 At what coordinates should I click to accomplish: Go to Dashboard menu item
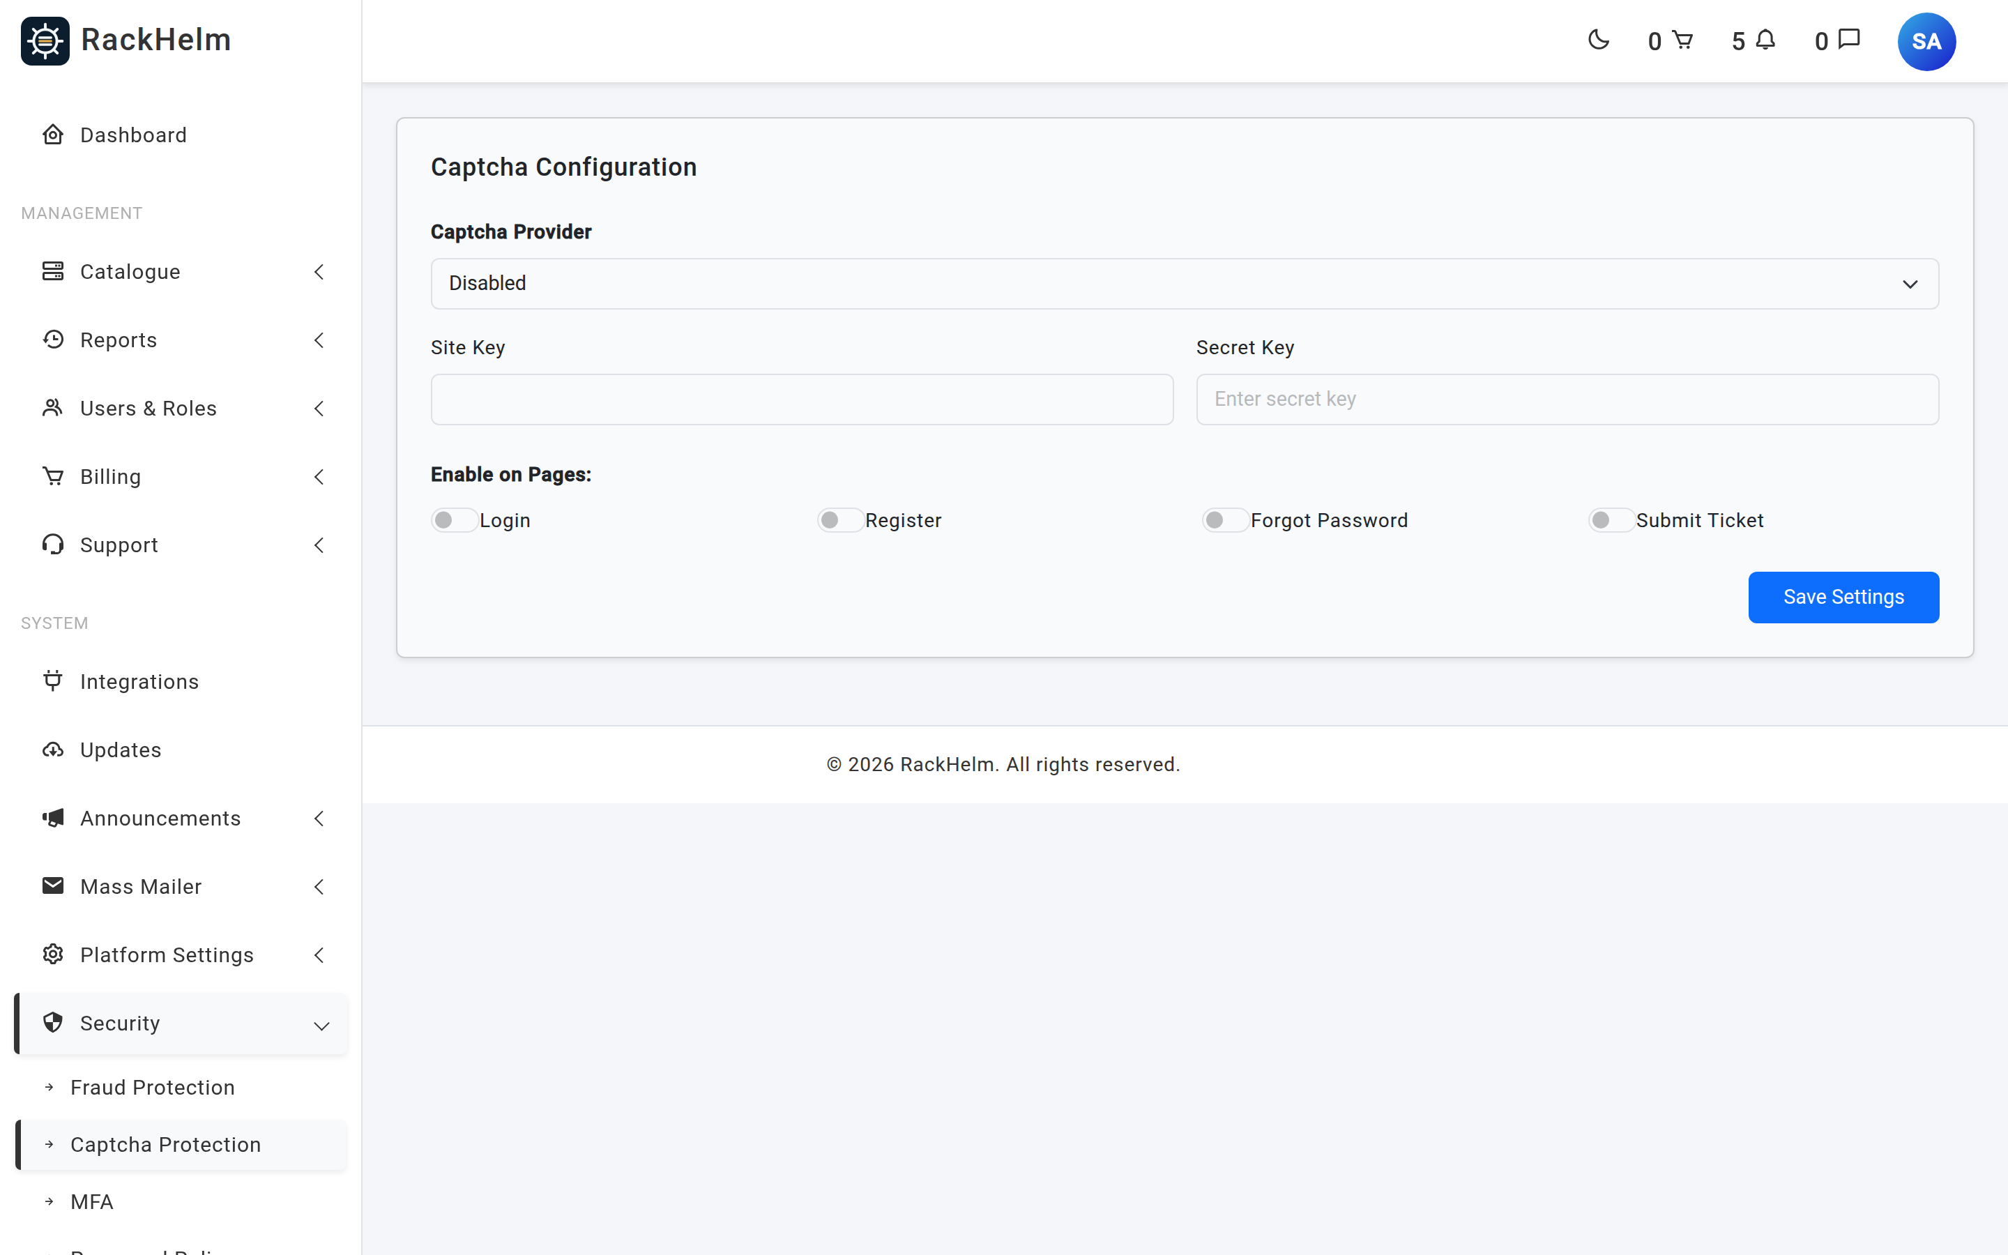[182, 135]
